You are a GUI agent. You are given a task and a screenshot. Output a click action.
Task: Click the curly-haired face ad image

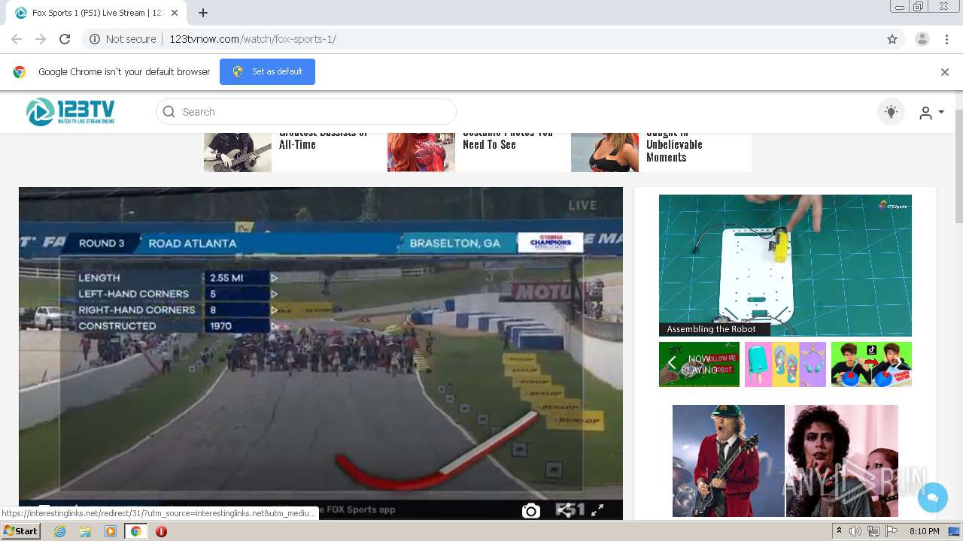(x=842, y=461)
